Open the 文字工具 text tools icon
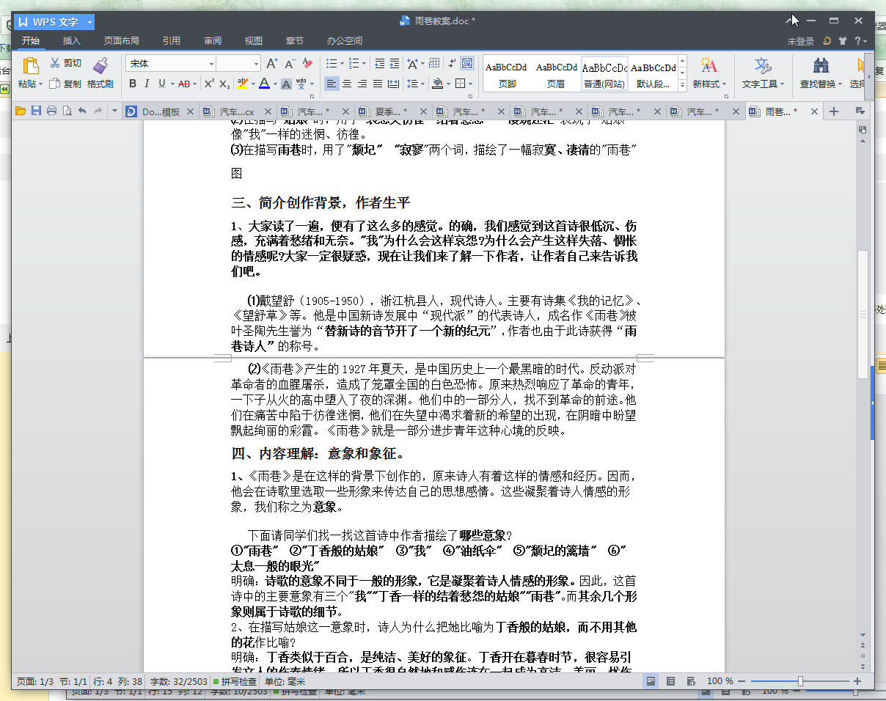 click(x=763, y=65)
